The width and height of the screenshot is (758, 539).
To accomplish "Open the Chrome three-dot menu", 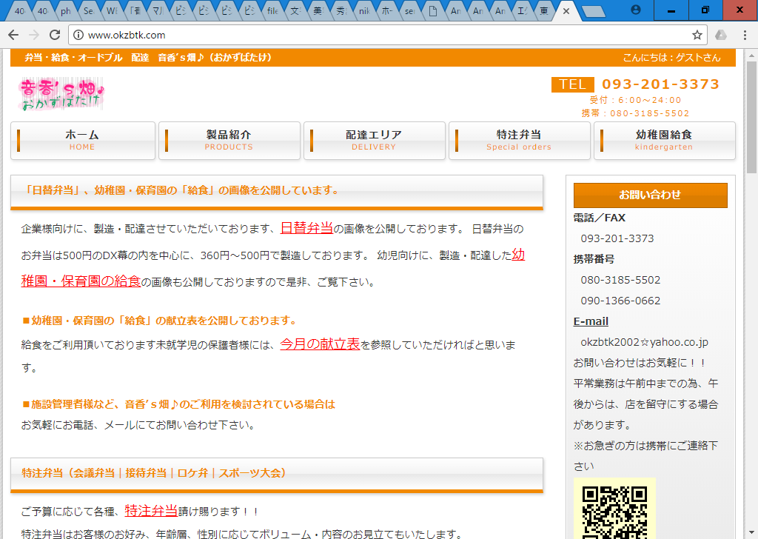I will (745, 35).
